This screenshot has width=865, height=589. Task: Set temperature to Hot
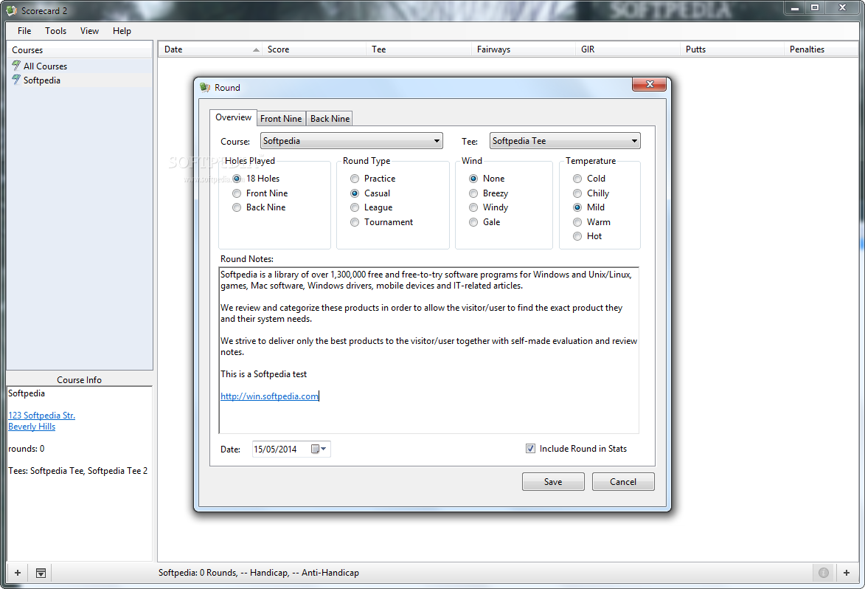coord(588,236)
